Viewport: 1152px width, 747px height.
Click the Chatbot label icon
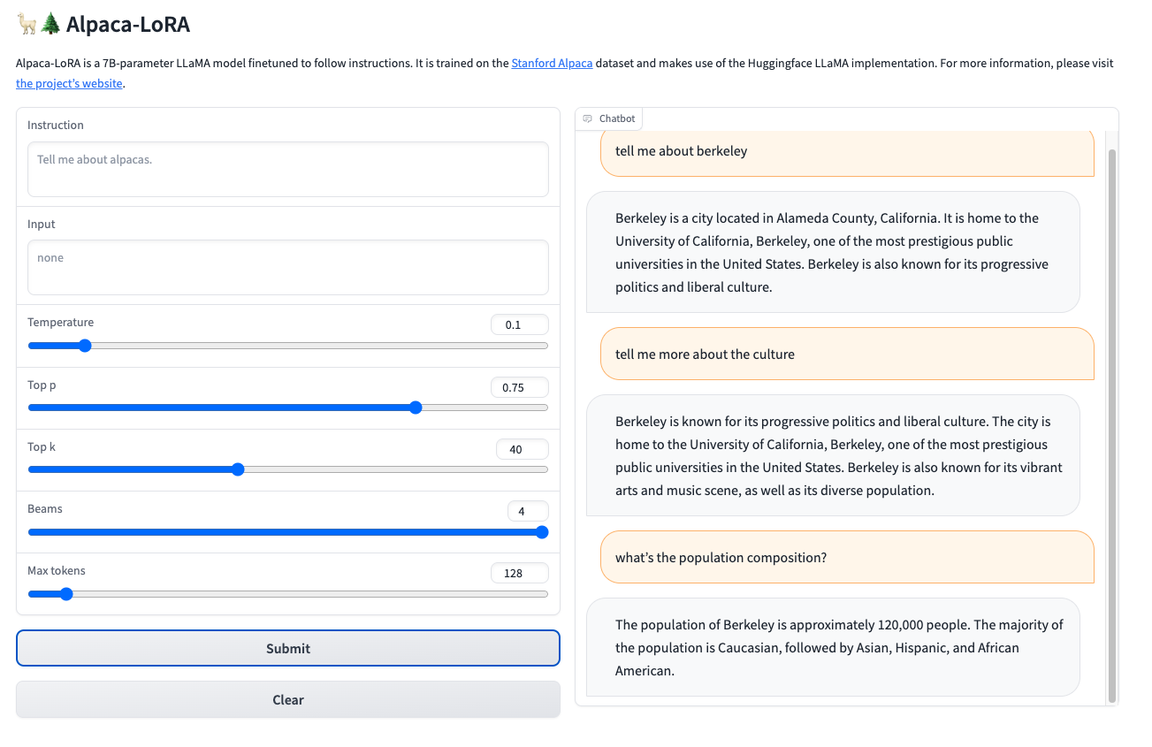pos(588,118)
